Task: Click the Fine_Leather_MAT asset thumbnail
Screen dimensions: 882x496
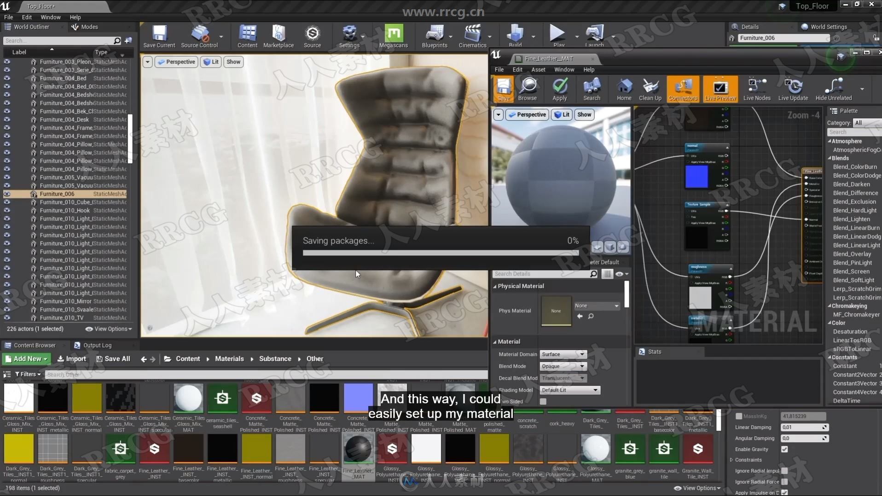Action: click(x=358, y=449)
